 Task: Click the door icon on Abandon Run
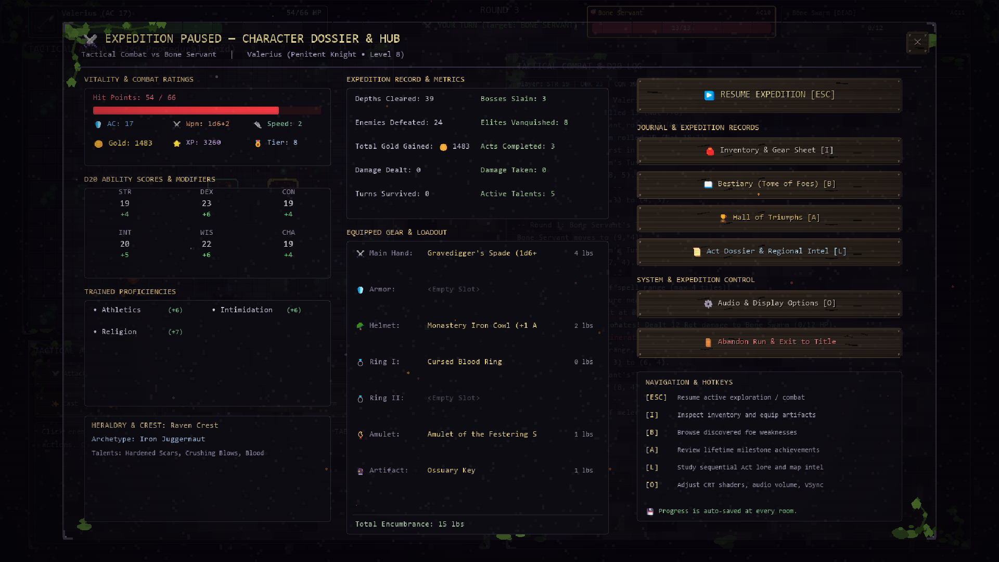[x=708, y=342]
